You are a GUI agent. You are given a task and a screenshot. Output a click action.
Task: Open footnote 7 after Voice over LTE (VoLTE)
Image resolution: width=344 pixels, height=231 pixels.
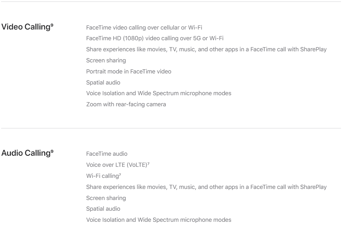click(x=148, y=163)
